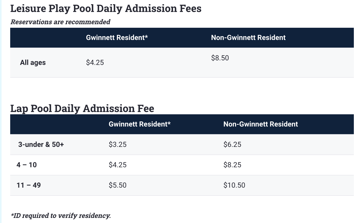
Task: Click the Gwinnett Resident* header in Leisure table
Action: tap(117, 38)
